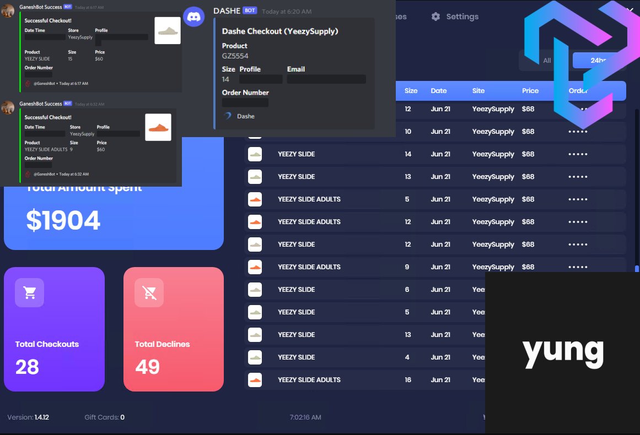Click the crossed-out cart icon on Total Declines
The image size is (640, 435).
click(149, 293)
